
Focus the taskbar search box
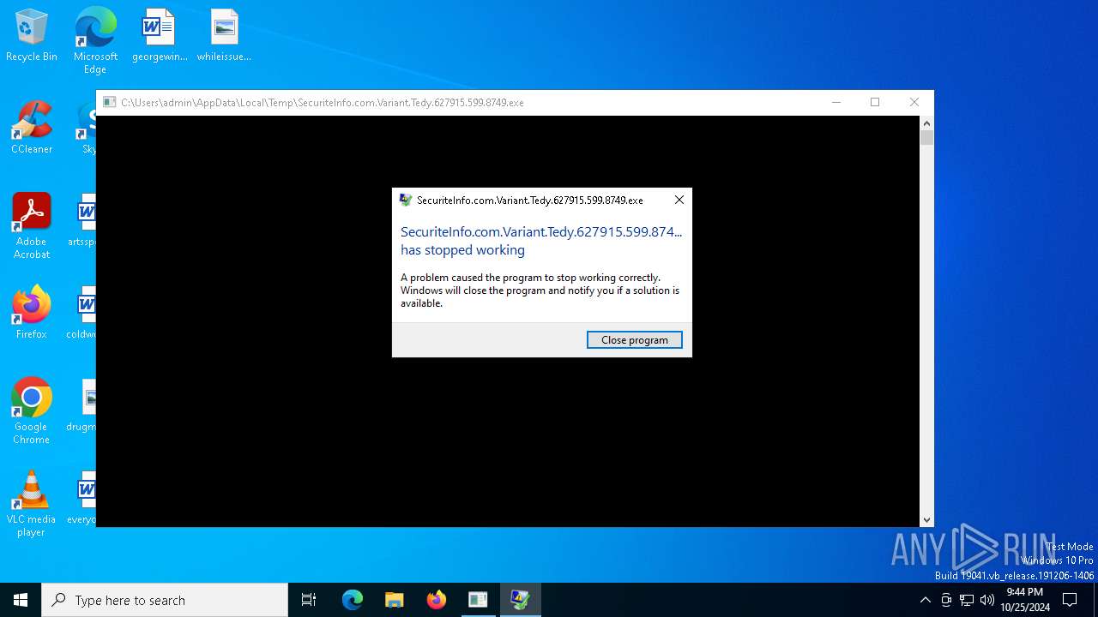[x=165, y=600]
